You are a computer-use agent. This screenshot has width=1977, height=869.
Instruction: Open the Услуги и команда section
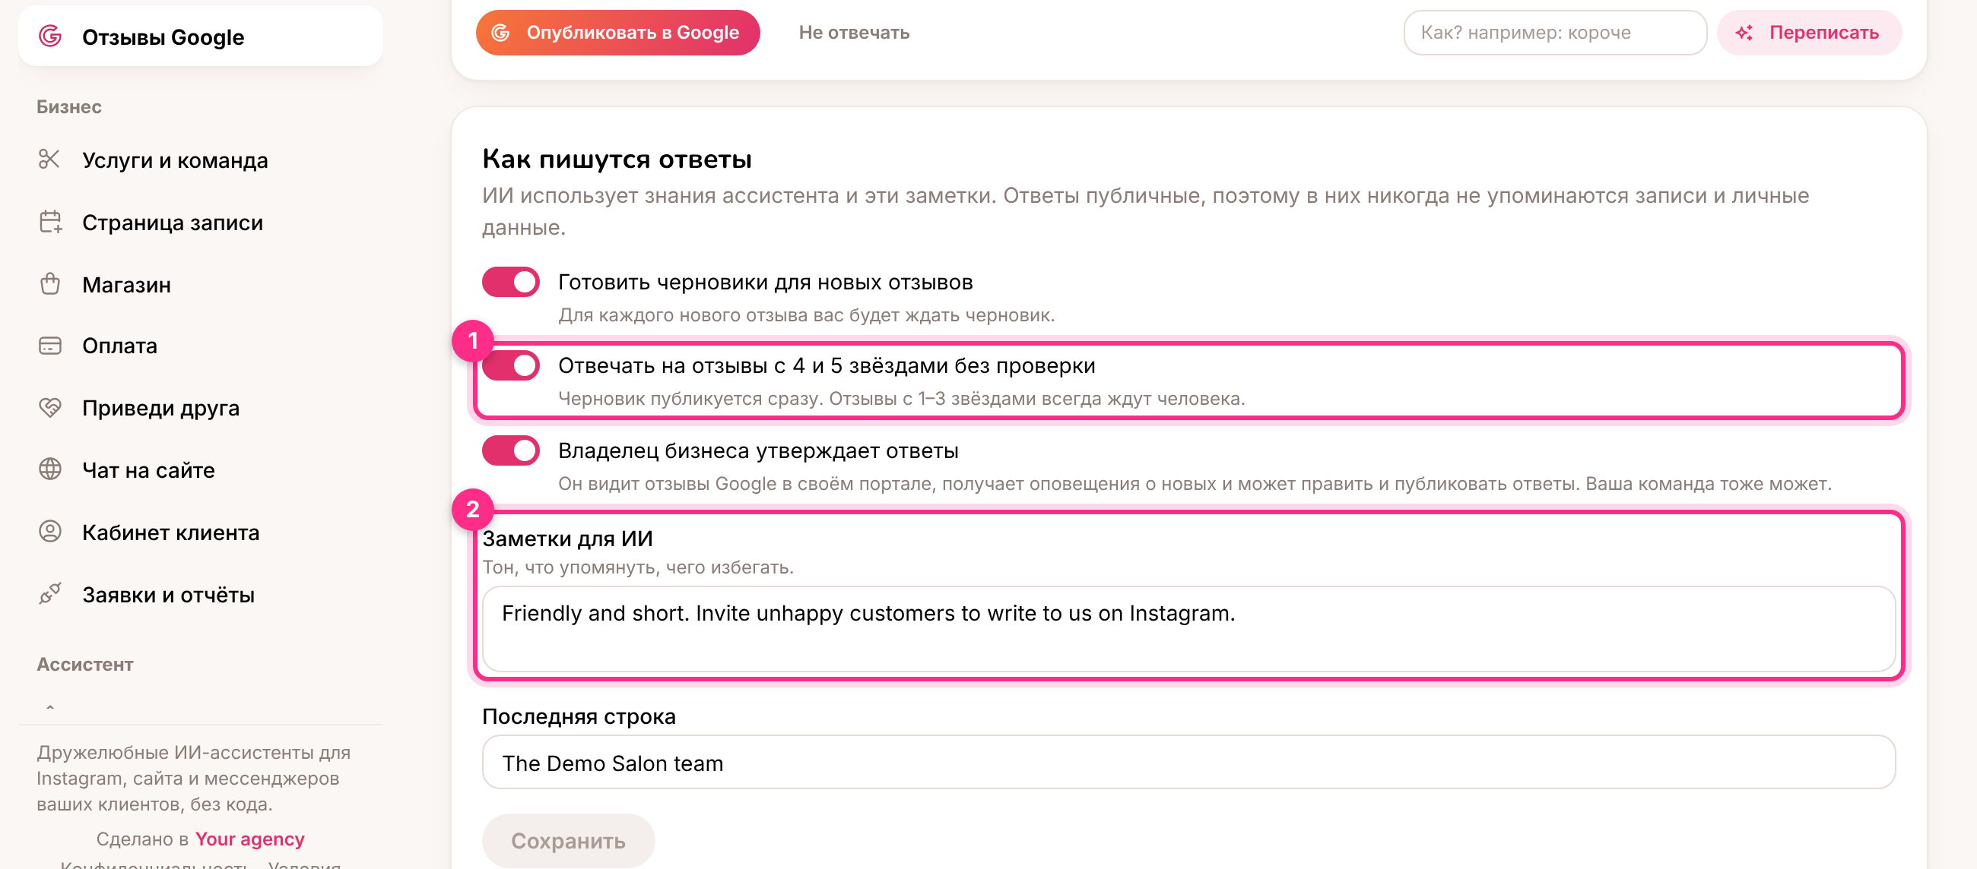pyautogui.click(x=200, y=160)
